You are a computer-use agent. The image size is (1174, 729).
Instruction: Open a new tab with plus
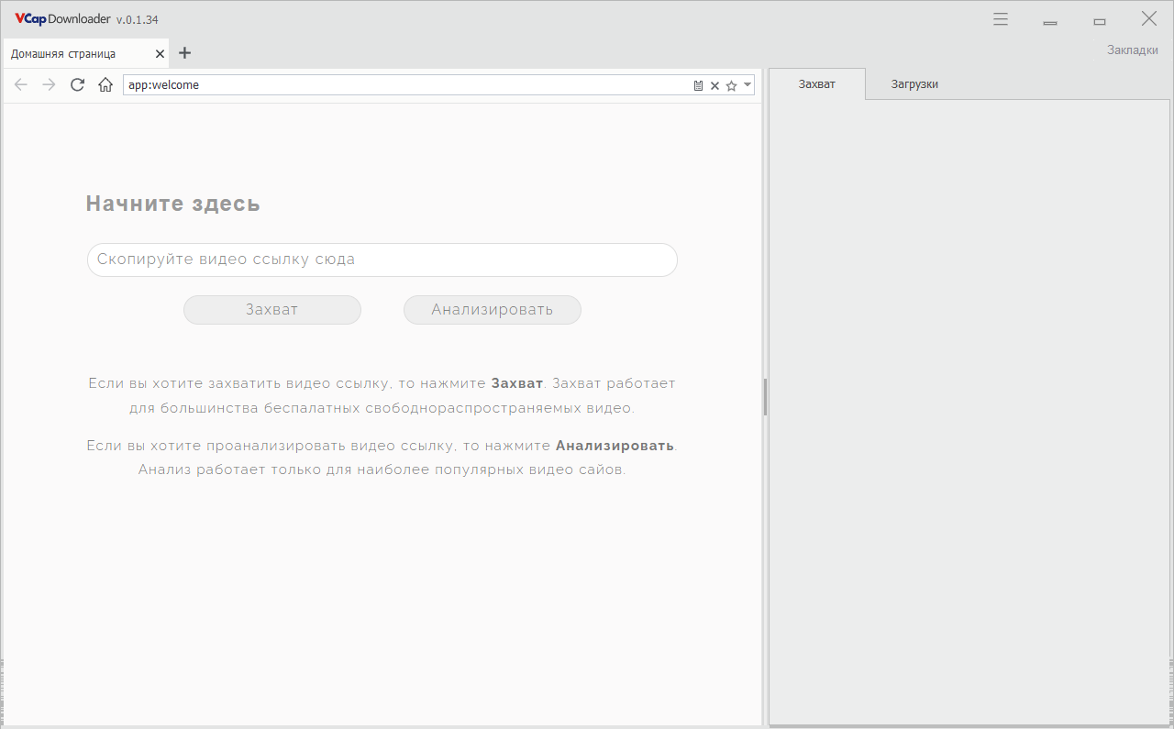coord(184,53)
